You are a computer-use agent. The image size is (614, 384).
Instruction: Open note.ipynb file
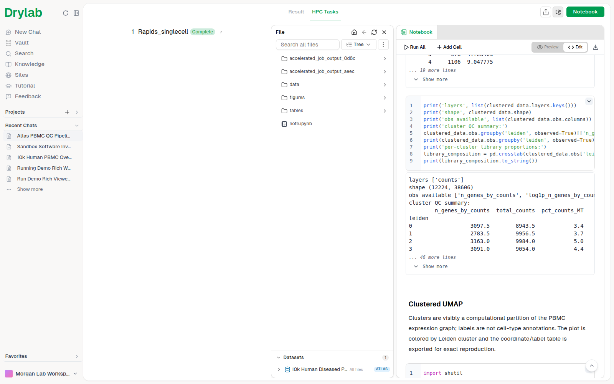300,124
